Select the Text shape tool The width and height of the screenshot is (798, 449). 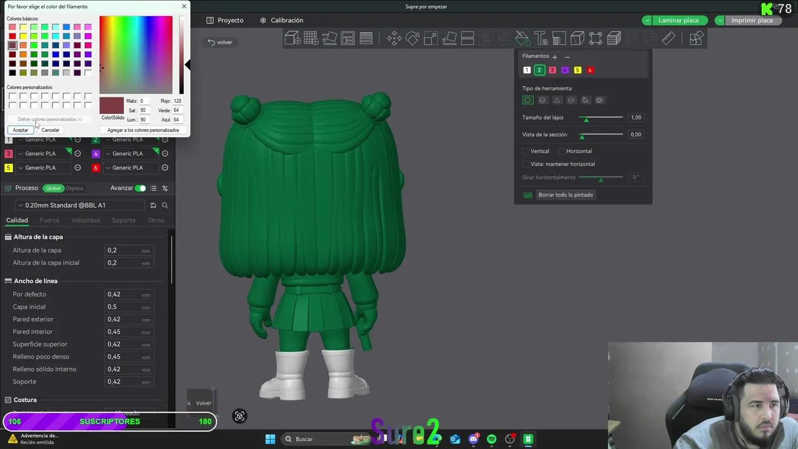click(541, 39)
